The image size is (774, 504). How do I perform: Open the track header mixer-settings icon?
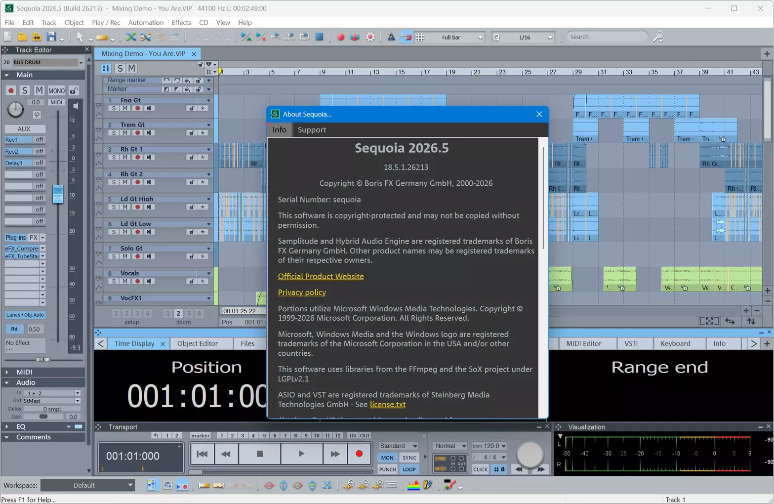(106, 68)
